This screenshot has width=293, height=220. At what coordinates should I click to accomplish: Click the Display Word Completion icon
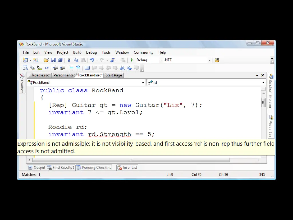click(47, 68)
